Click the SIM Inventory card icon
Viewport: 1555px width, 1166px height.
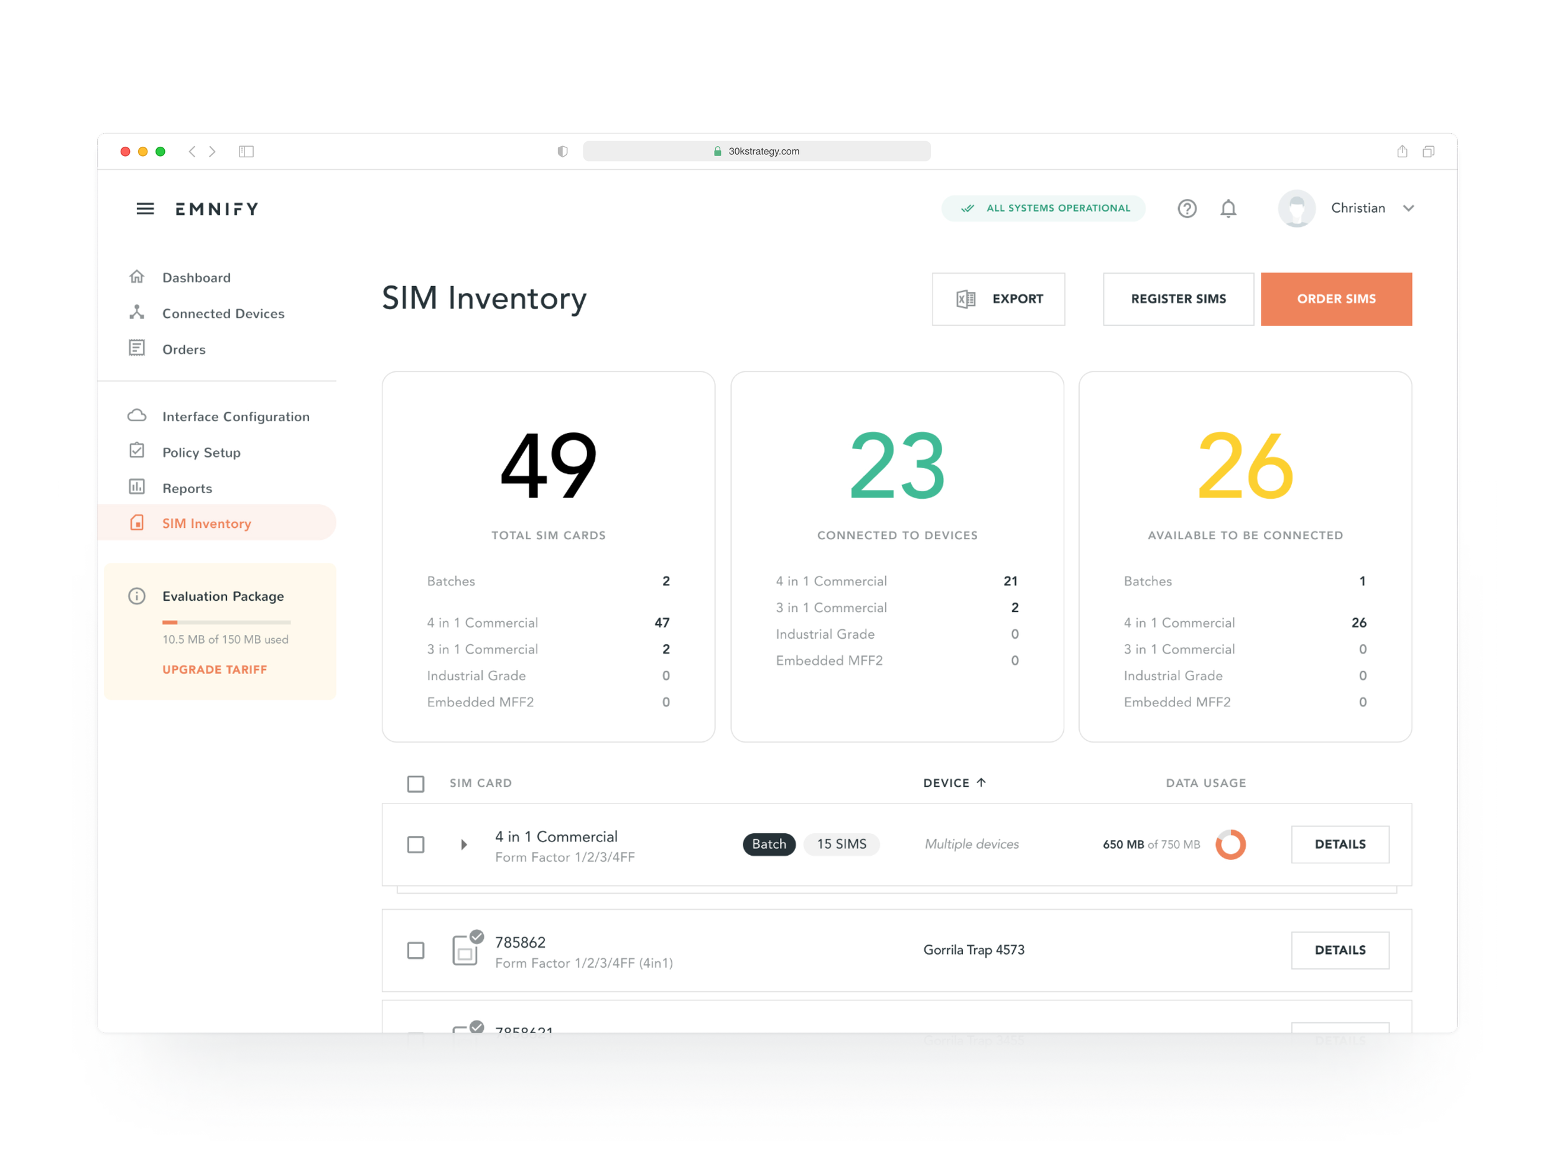coord(138,523)
